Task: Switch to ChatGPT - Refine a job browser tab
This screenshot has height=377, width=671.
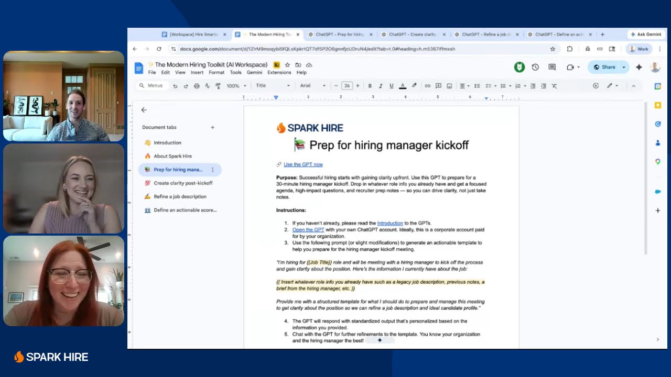Action: point(486,35)
